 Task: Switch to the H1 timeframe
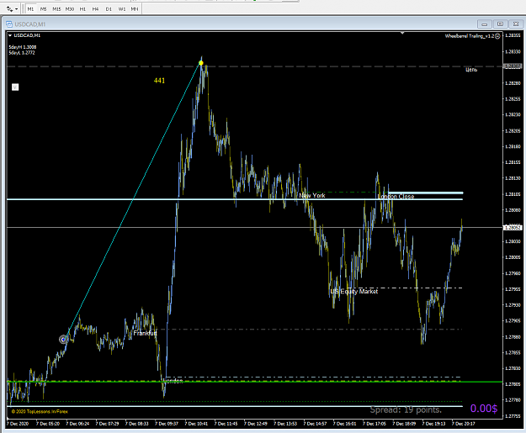point(82,9)
